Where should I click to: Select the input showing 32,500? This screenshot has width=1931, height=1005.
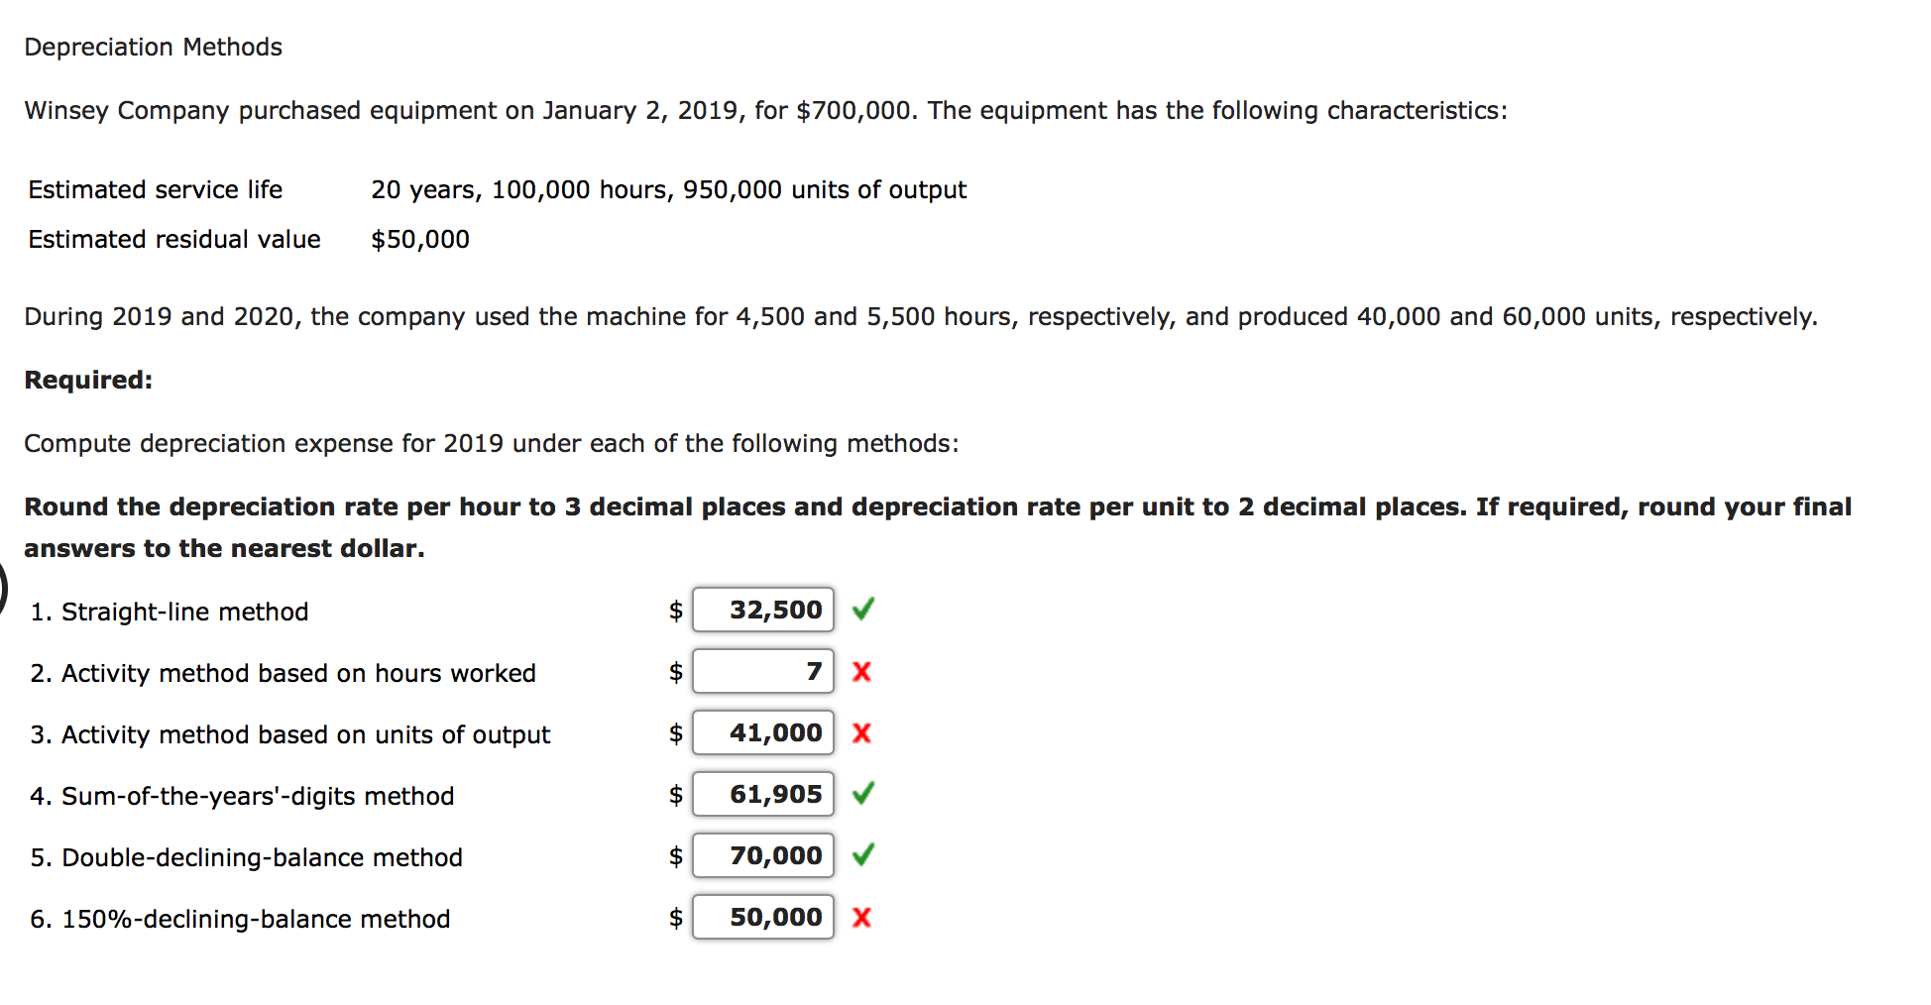(x=763, y=611)
